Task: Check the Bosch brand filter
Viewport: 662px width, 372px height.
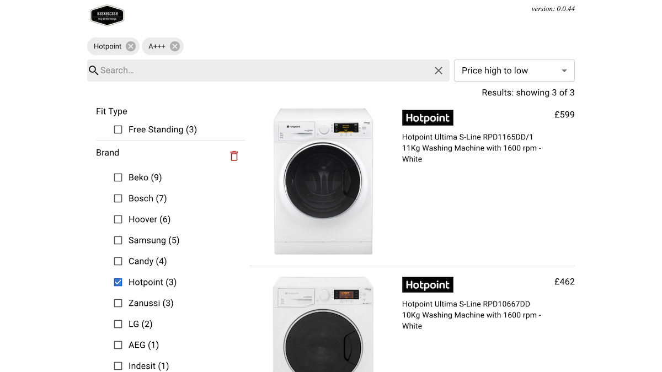Action: [118, 198]
